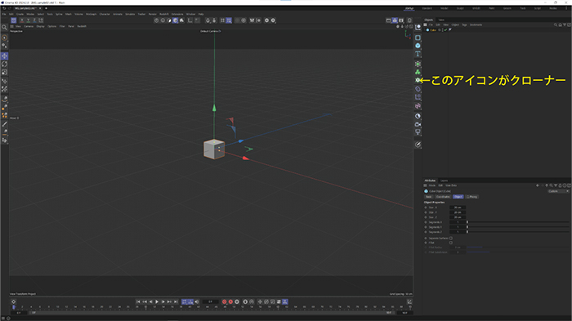The width and height of the screenshot is (572, 321).
Task: Open the Objects manager Tags menu
Action: [464, 25]
